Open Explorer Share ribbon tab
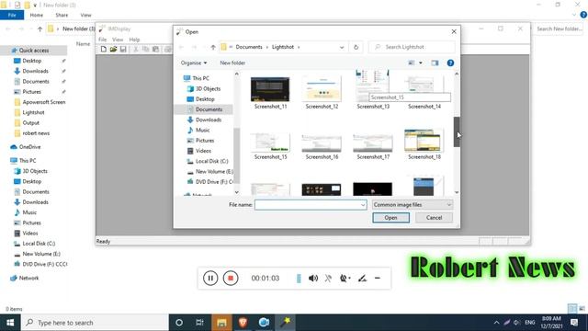This screenshot has width=588, height=331. pos(62,15)
